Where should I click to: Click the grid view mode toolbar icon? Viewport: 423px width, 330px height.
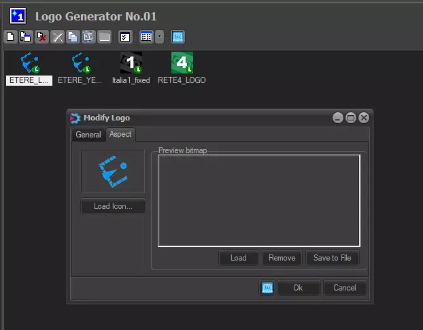(146, 37)
